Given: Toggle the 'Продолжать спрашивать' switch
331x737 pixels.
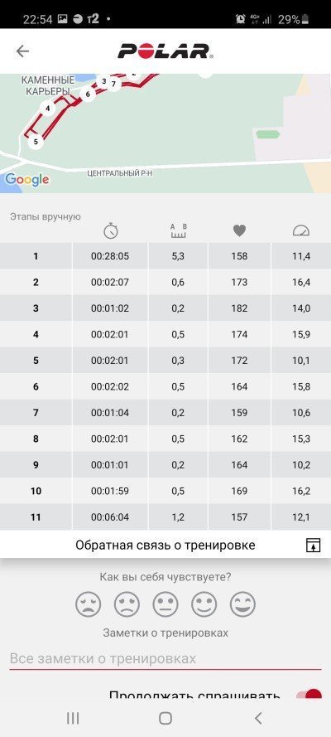Looking at the screenshot, I should (309, 695).
